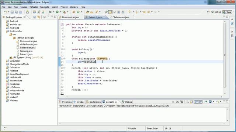236x132 pixels.
Task: Open the Source menu
Action: point(24,7)
